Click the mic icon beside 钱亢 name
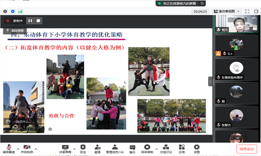Screen dimensions: 261x156 (x=218, y=29)
